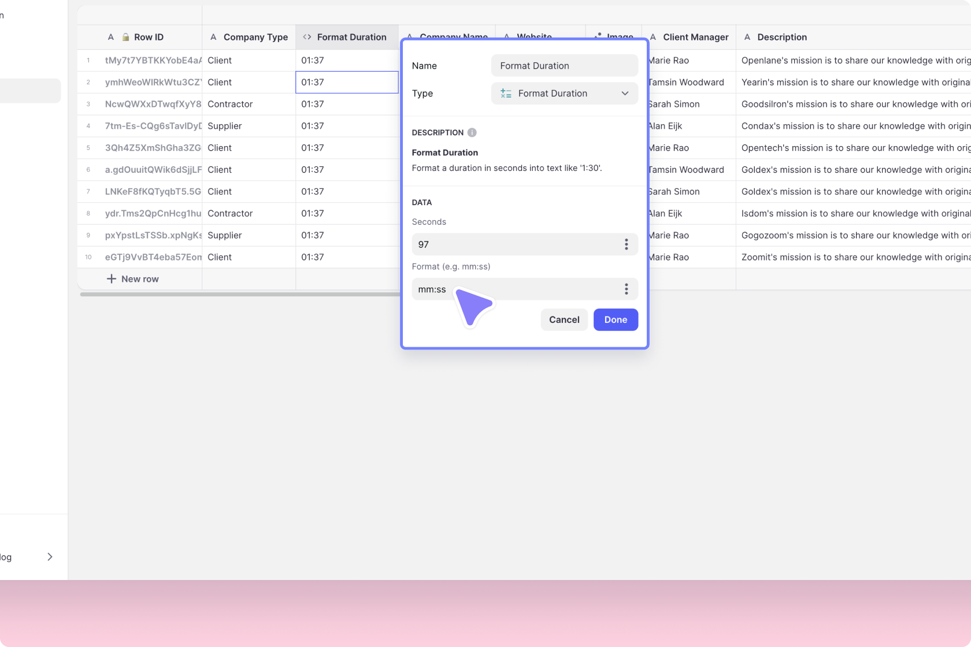Open the kebab menu on the Seconds field
Screen dimensions: 971x647
click(626, 244)
